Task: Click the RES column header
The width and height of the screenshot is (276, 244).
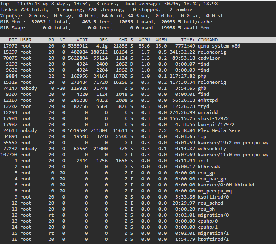Action: click(x=103, y=40)
